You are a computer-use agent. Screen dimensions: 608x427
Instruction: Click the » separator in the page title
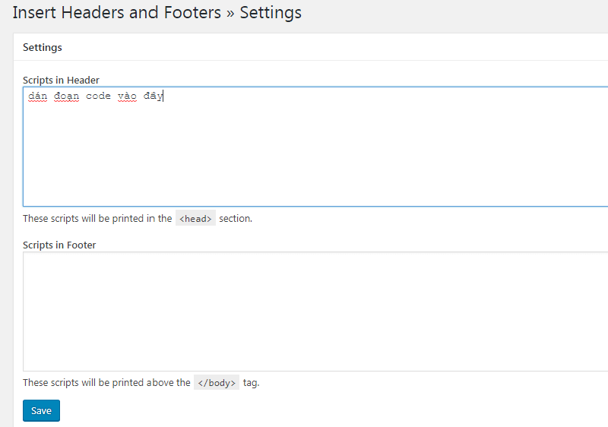[x=230, y=13]
